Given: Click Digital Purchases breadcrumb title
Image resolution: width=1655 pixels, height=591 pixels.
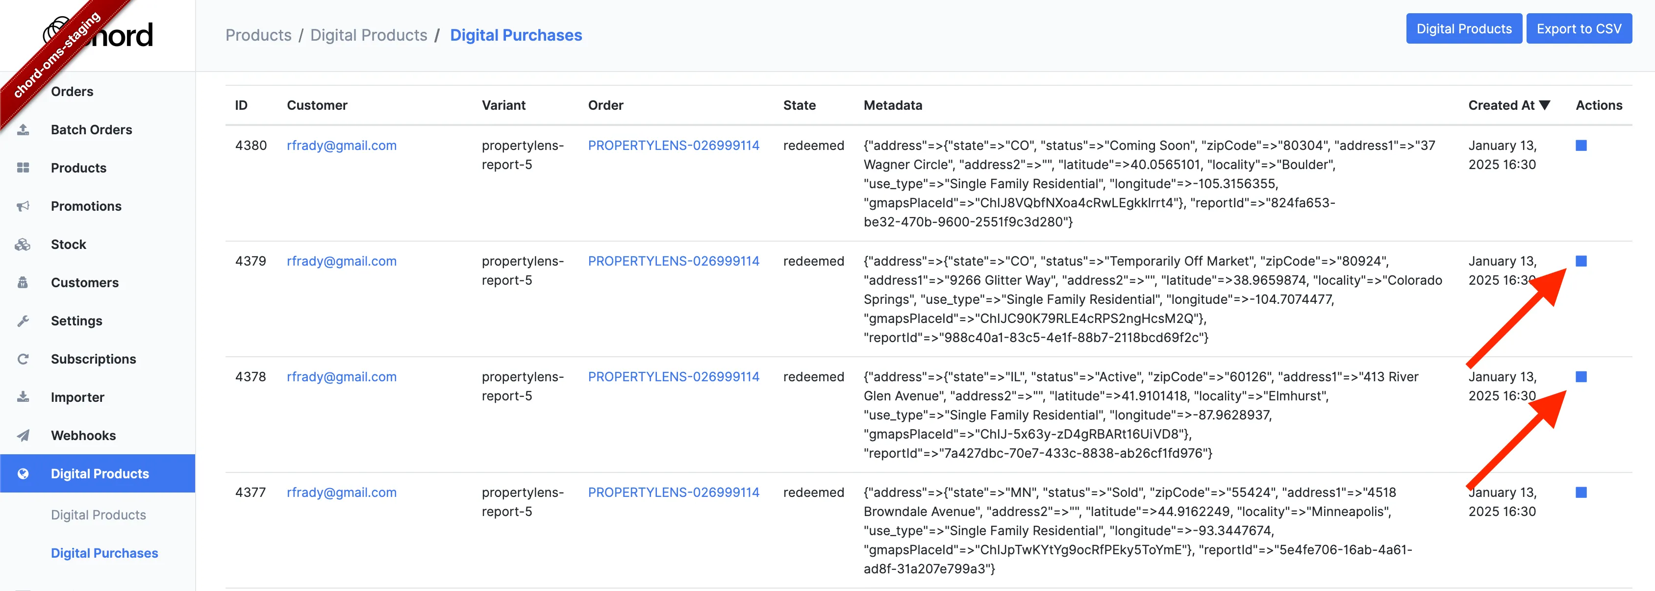Looking at the screenshot, I should pos(516,35).
